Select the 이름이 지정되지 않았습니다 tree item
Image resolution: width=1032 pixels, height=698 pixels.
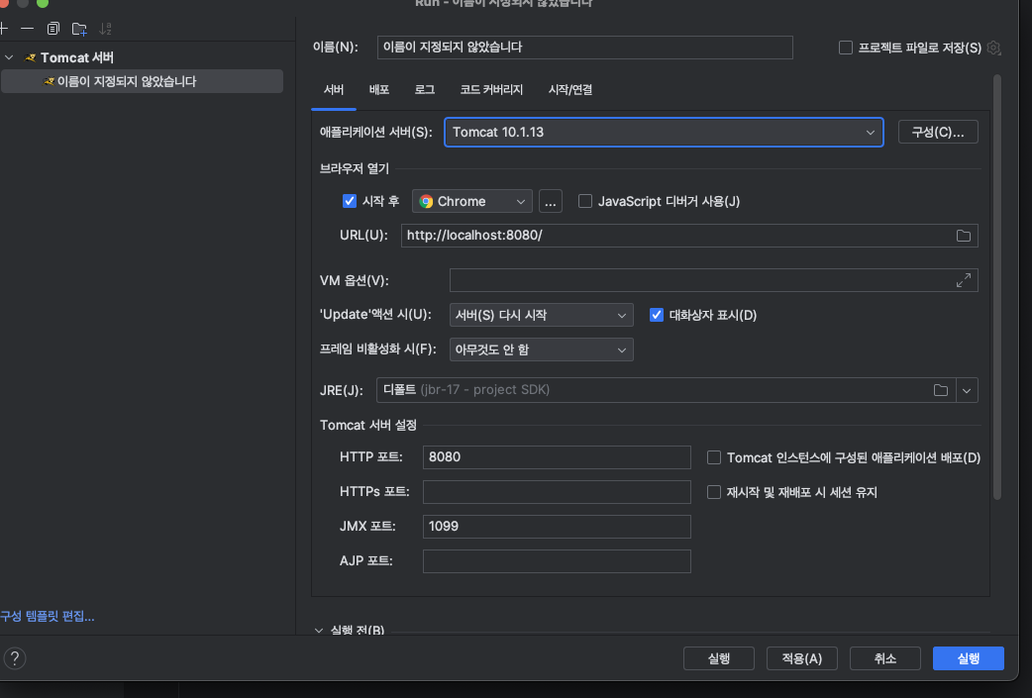point(143,81)
